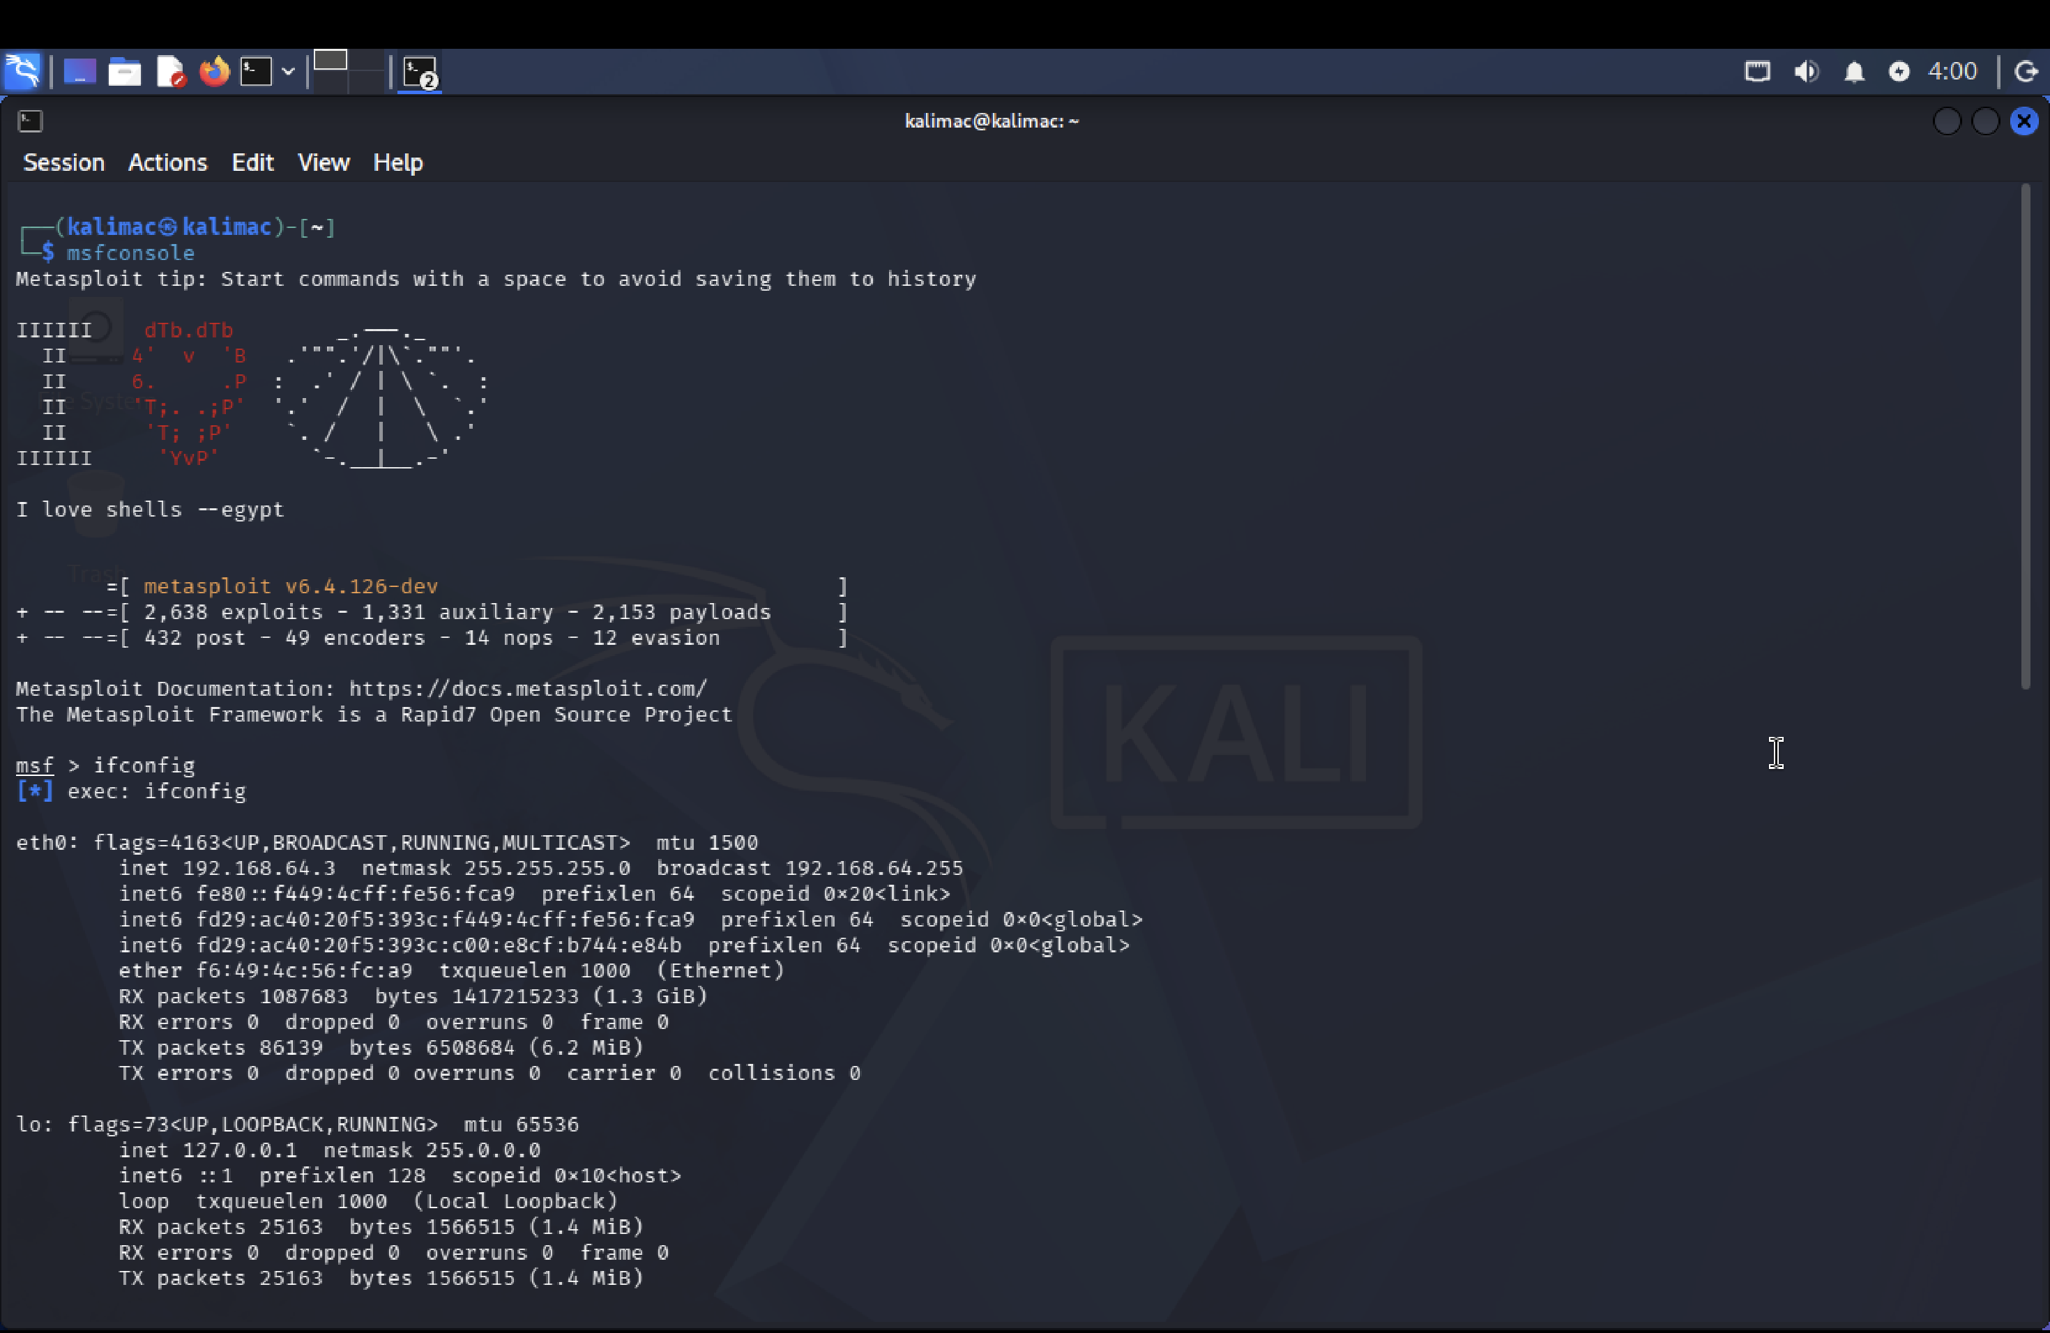Open the Session menu
2050x1333 pixels.
[x=63, y=162]
